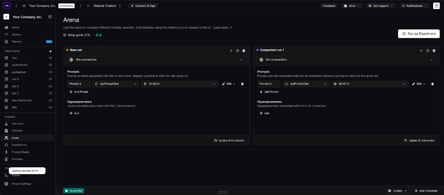Duplicate the Base run

[x=238, y=51]
